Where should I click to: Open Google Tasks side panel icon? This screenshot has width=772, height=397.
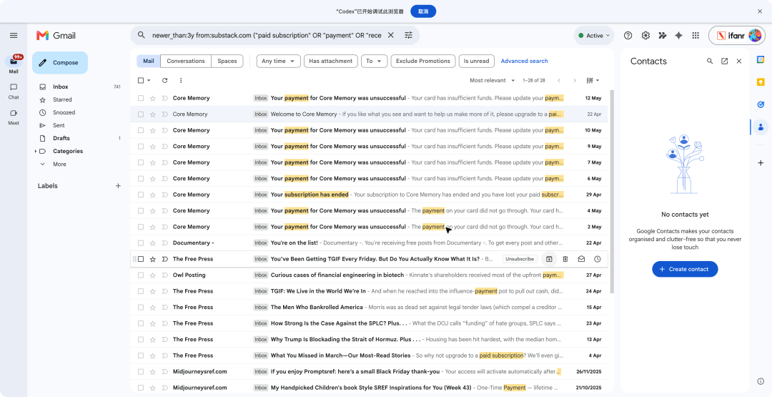click(761, 104)
